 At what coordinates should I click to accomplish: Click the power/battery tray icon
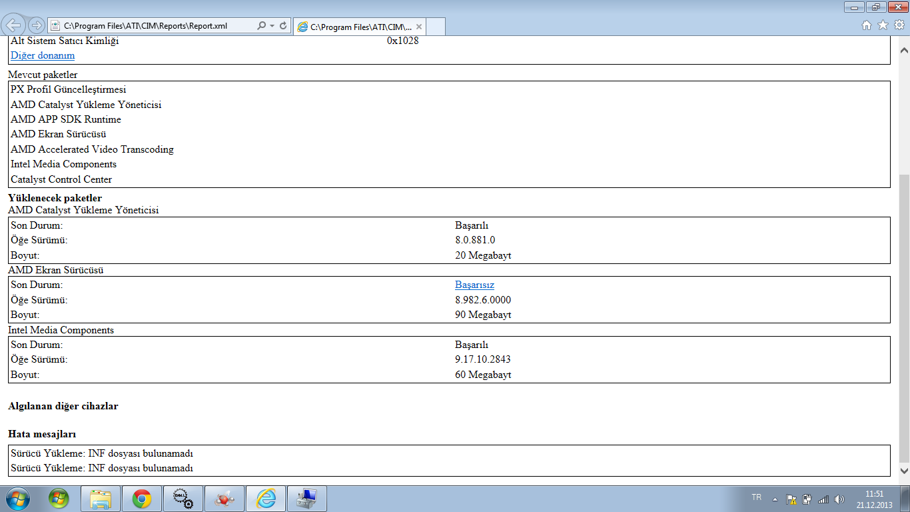pos(807,499)
